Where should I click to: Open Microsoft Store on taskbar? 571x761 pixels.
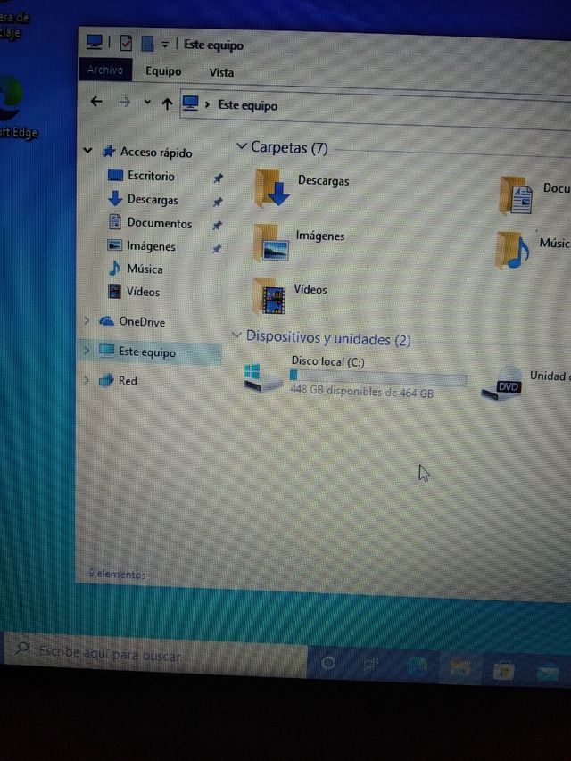pos(503,672)
